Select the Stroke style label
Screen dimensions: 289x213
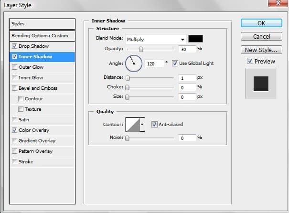pos(26,161)
